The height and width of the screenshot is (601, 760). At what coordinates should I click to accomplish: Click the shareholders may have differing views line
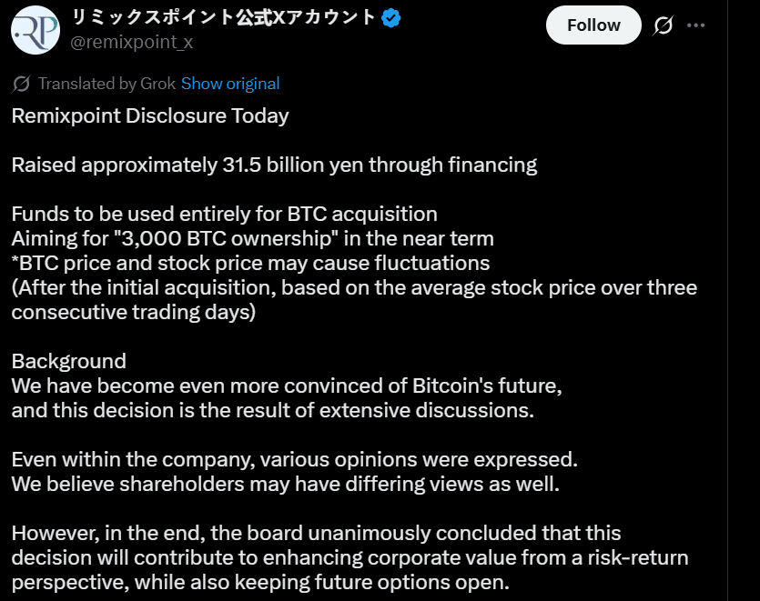click(x=286, y=485)
